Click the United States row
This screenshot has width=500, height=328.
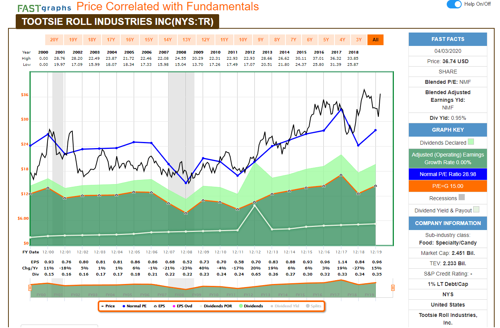[448, 305]
